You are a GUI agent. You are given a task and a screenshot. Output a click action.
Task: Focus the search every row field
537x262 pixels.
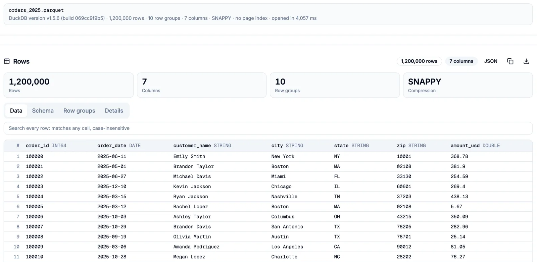268,128
